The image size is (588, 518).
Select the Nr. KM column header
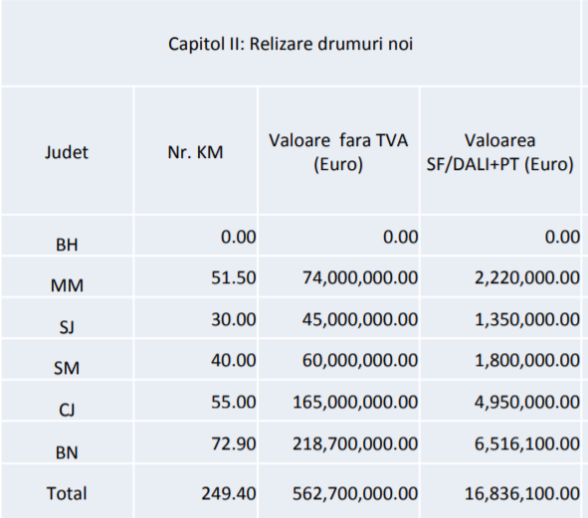click(x=195, y=152)
